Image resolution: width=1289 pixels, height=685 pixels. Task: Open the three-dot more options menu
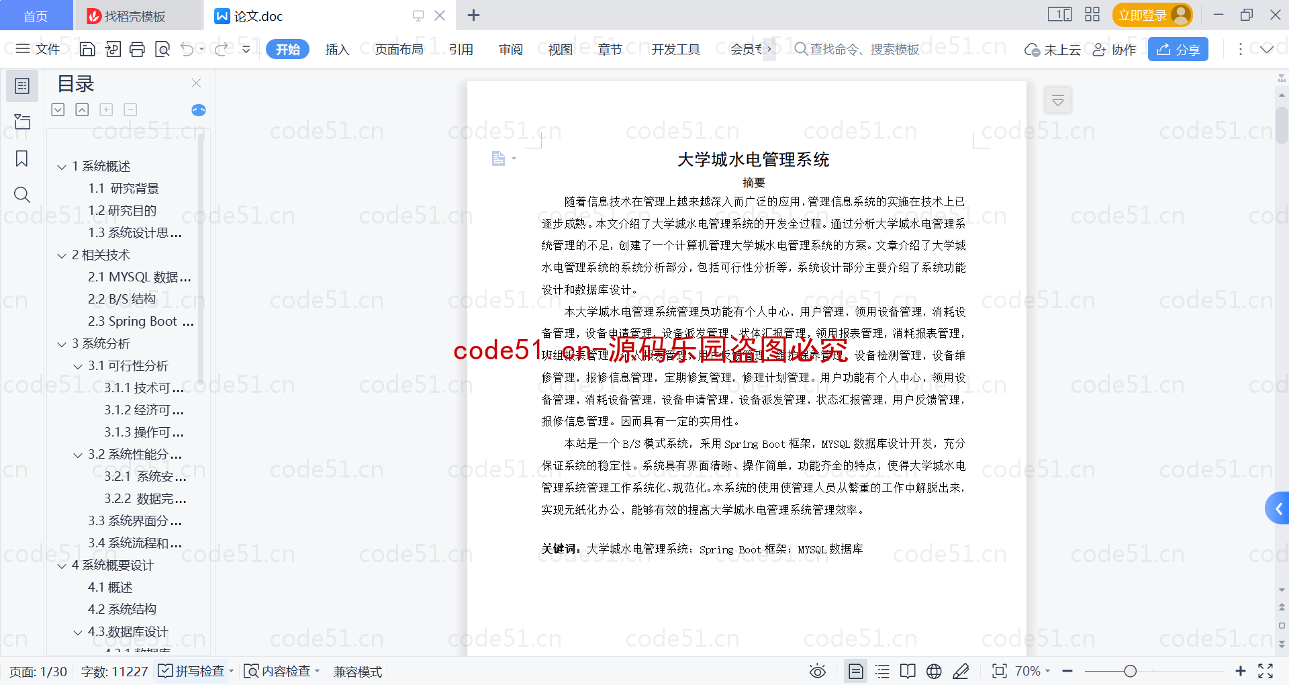(x=1240, y=49)
